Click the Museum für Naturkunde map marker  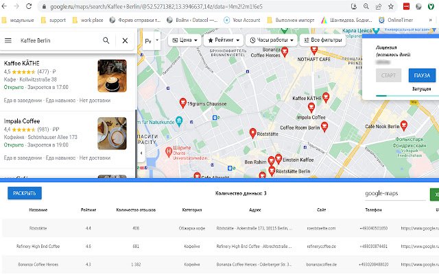[179, 121]
